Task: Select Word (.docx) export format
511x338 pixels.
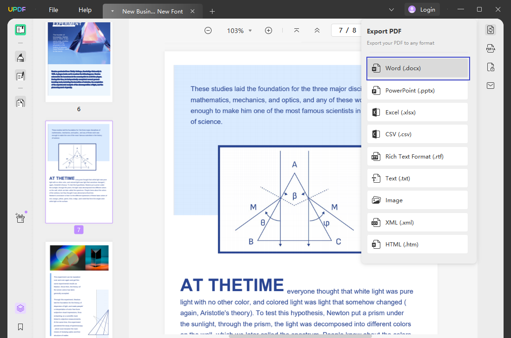Action: (x=417, y=68)
